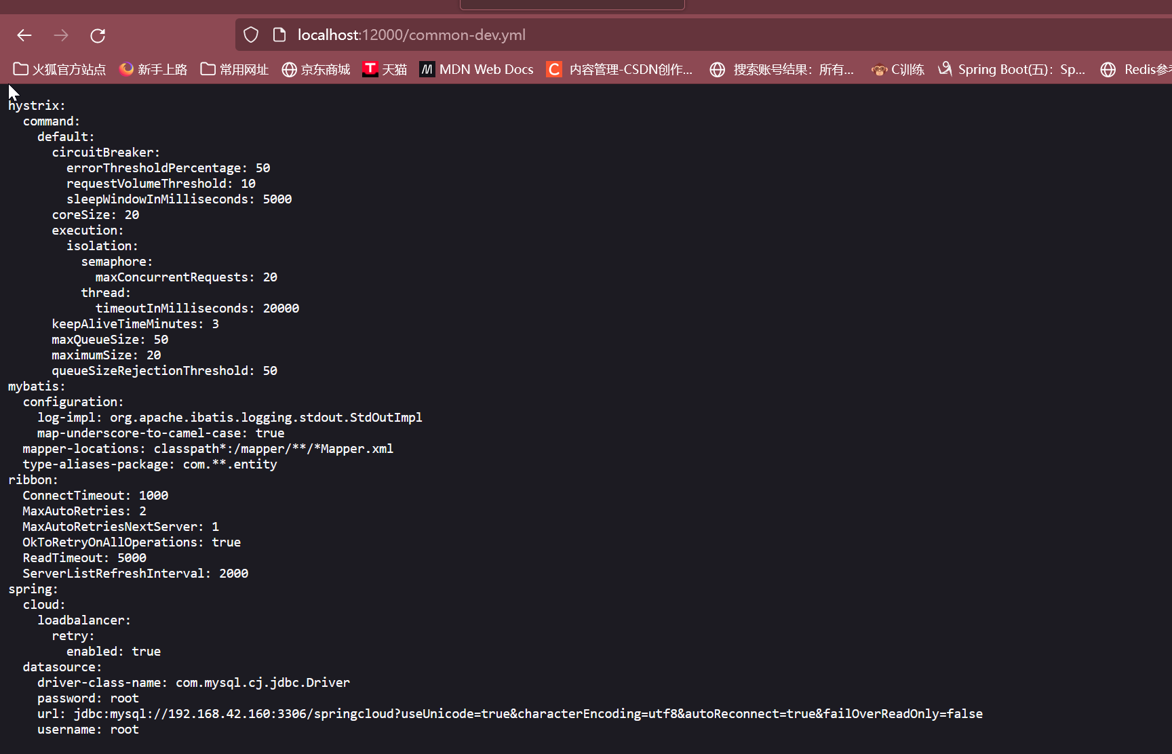Click the 'maxQueueSize: 50' line
The height and width of the screenshot is (754, 1172).
point(110,340)
